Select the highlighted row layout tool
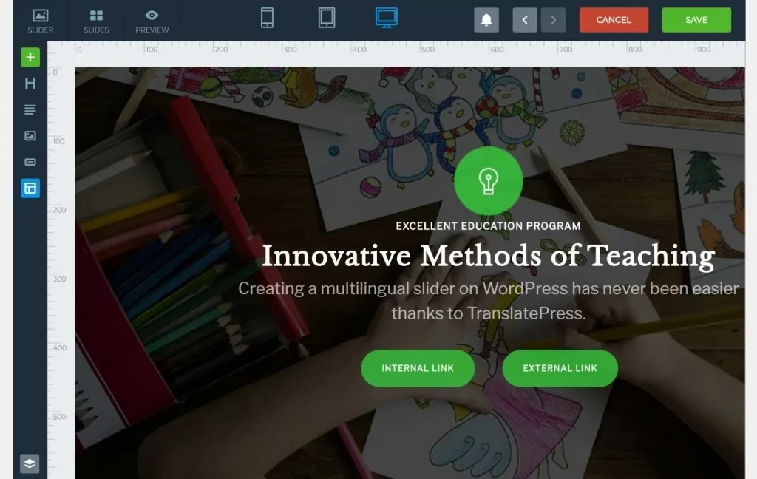Image resolution: width=757 pixels, height=479 pixels. pyautogui.click(x=30, y=188)
